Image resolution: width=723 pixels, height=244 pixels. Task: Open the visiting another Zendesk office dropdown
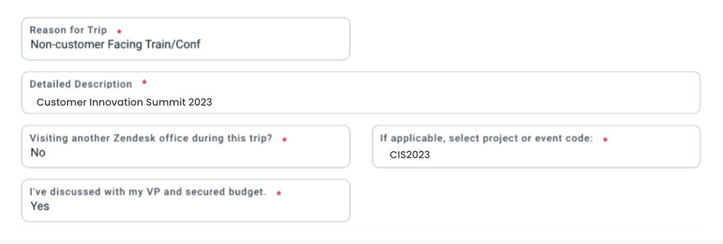pos(185,147)
